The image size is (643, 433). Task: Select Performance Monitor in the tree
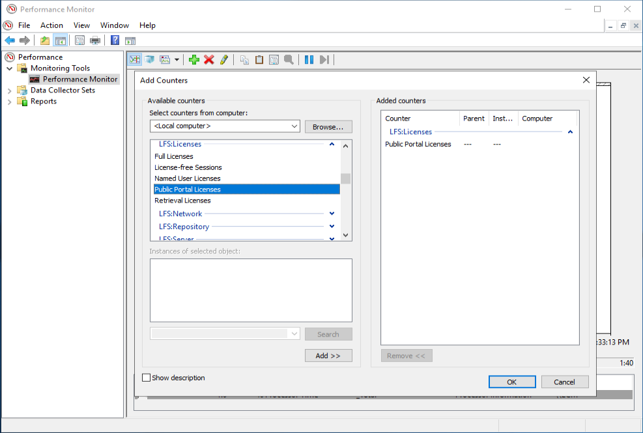[80, 79]
